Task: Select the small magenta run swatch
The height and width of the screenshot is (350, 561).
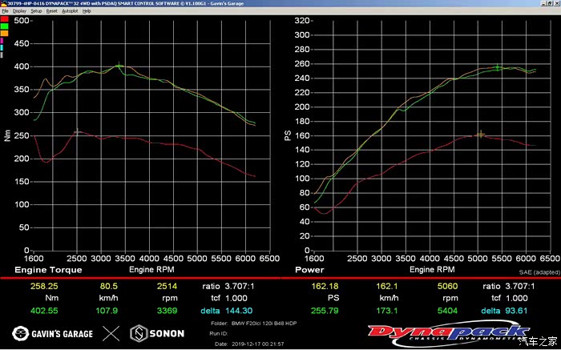Action: point(2,42)
